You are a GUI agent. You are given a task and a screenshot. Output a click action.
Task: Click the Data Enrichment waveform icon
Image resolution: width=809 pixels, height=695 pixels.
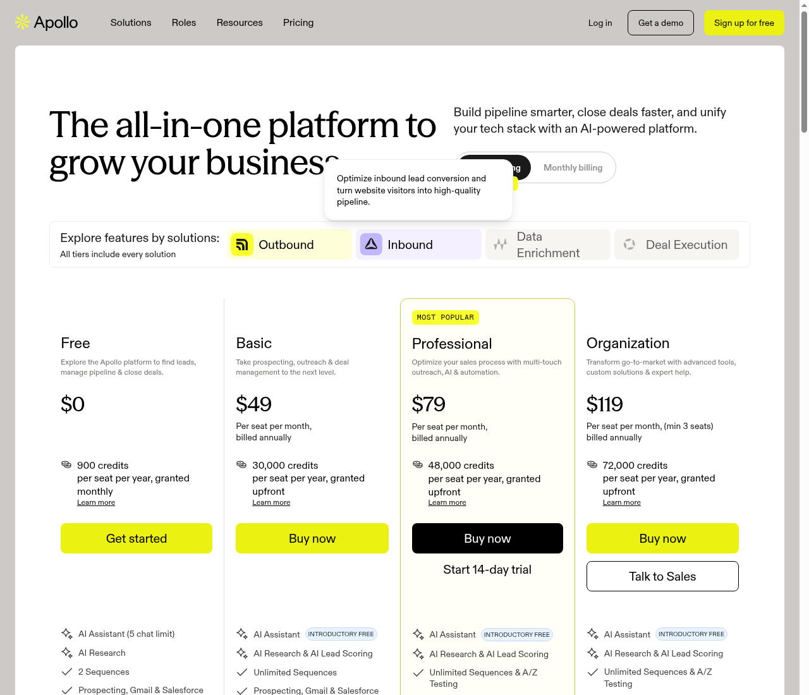(501, 245)
